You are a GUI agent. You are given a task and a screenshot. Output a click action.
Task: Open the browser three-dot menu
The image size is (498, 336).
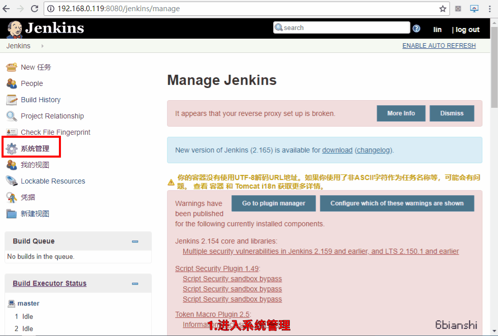(490, 9)
